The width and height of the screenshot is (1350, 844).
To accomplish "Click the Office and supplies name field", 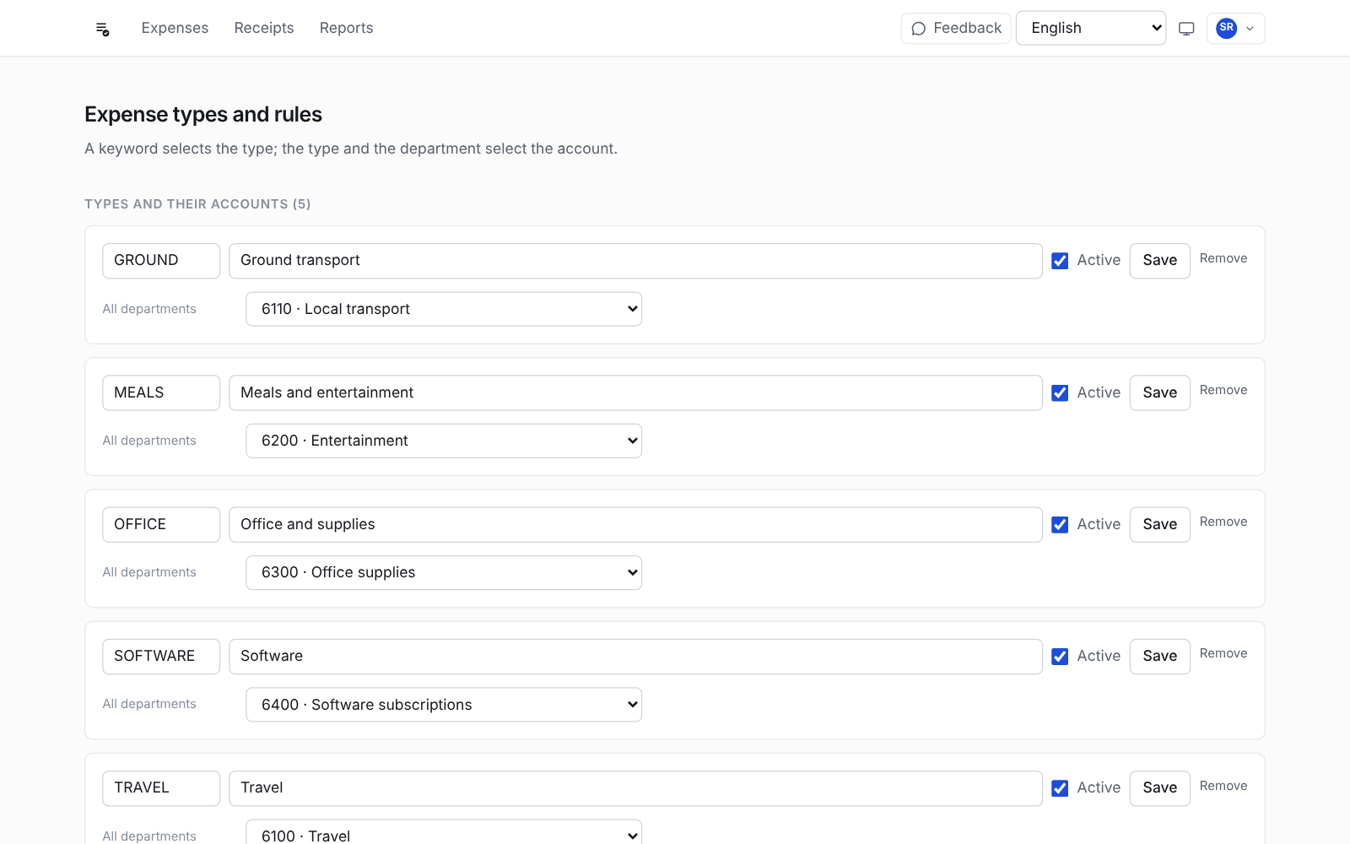I will (635, 524).
